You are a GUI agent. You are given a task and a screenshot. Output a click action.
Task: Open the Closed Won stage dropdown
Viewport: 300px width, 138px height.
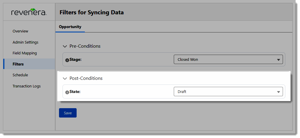pyautogui.click(x=228, y=59)
